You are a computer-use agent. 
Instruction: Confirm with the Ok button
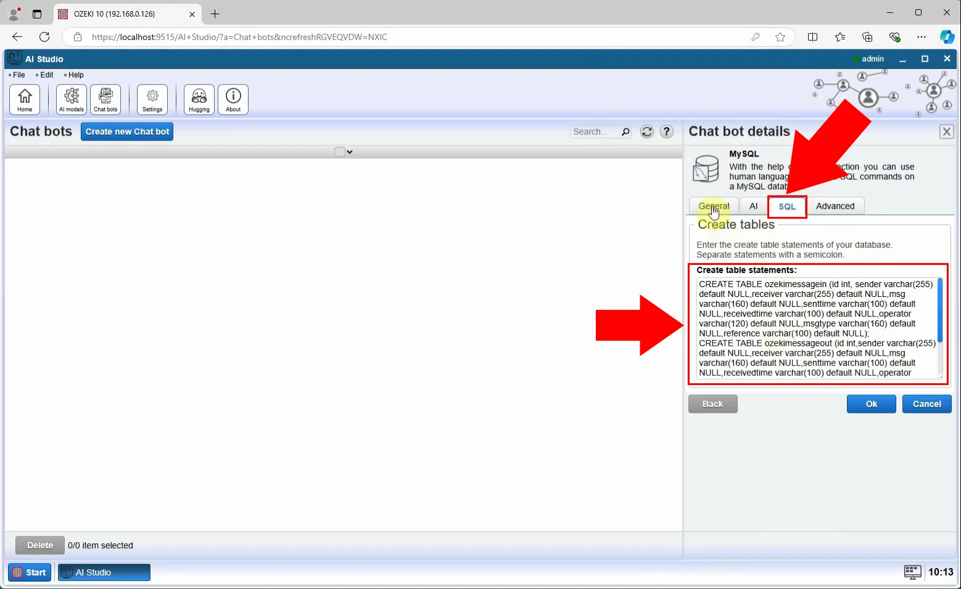pyautogui.click(x=871, y=404)
